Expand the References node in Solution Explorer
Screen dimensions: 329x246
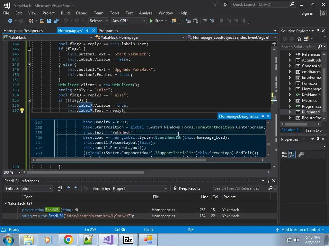click(290, 54)
